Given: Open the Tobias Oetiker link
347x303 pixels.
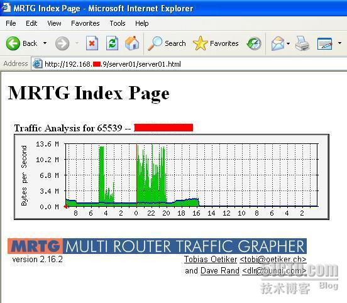Looking at the screenshot, I should click(x=211, y=259).
